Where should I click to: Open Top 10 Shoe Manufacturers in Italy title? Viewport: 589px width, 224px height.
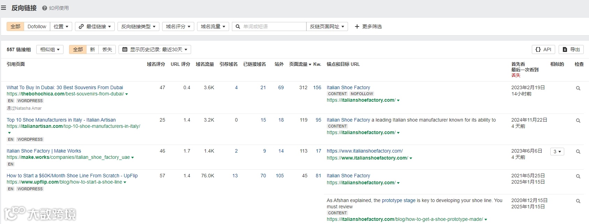[x=61, y=120]
